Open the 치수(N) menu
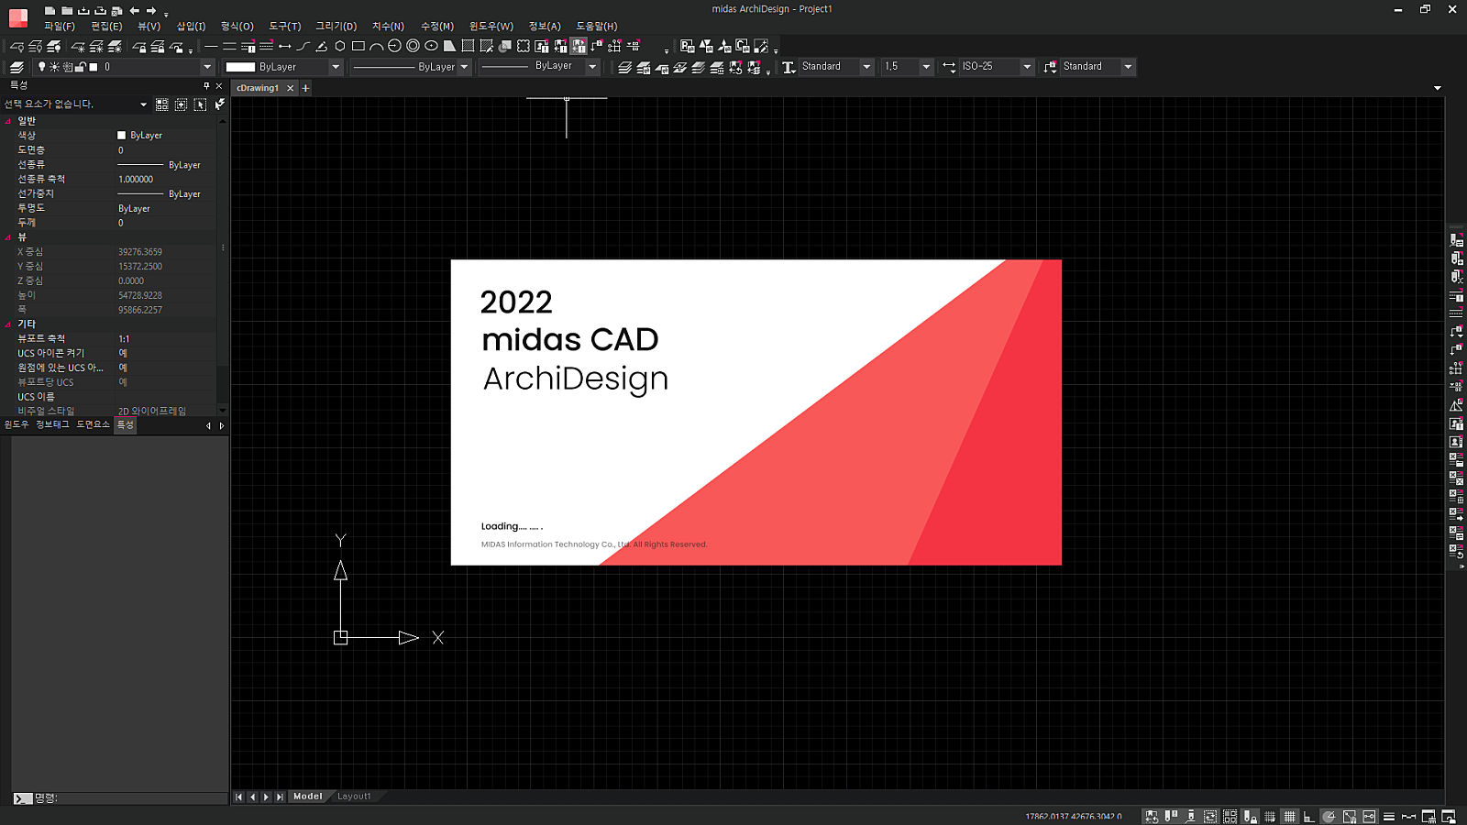The height and width of the screenshot is (825, 1467). [388, 27]
